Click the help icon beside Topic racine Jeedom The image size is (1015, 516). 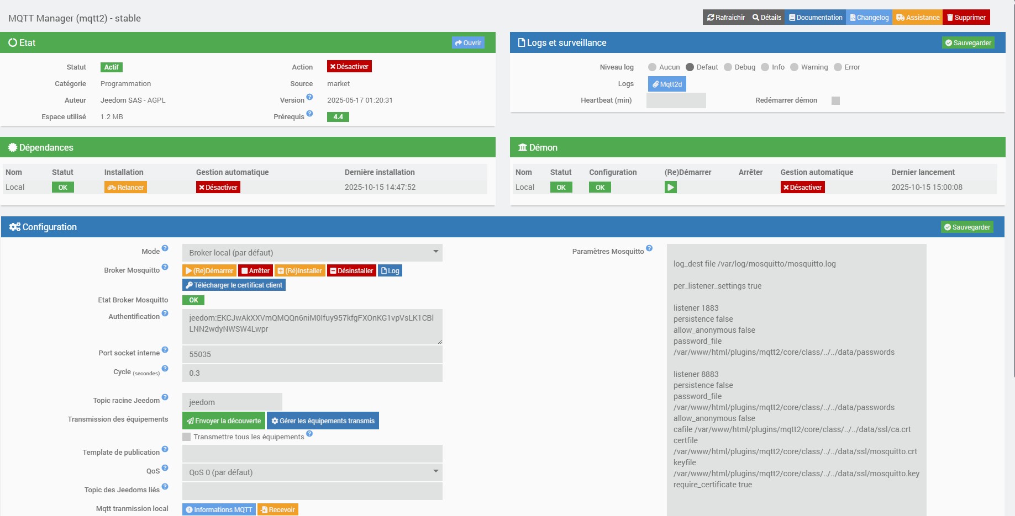point(165,397)
